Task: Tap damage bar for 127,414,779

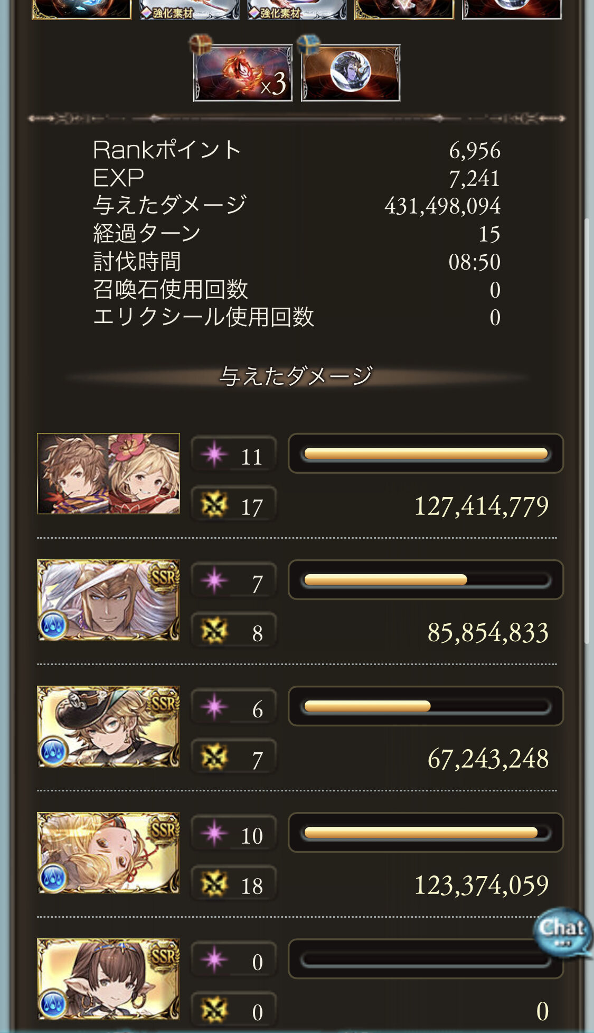Action: (426, 454)
